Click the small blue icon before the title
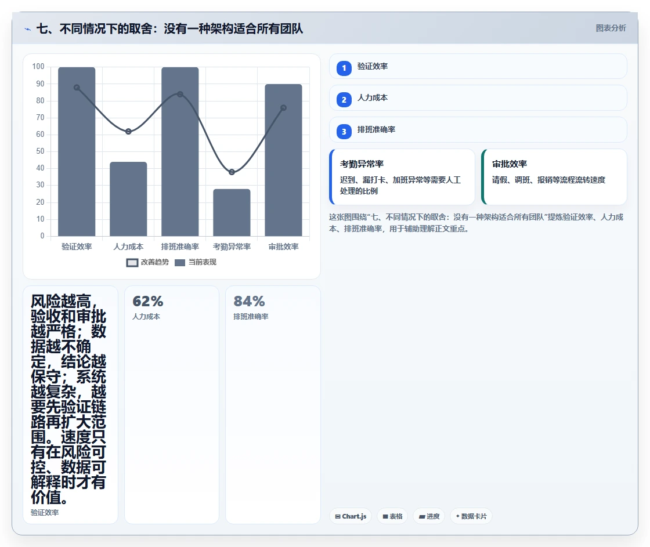The width and height of the screenshot is (650, 547). point(27,29)
